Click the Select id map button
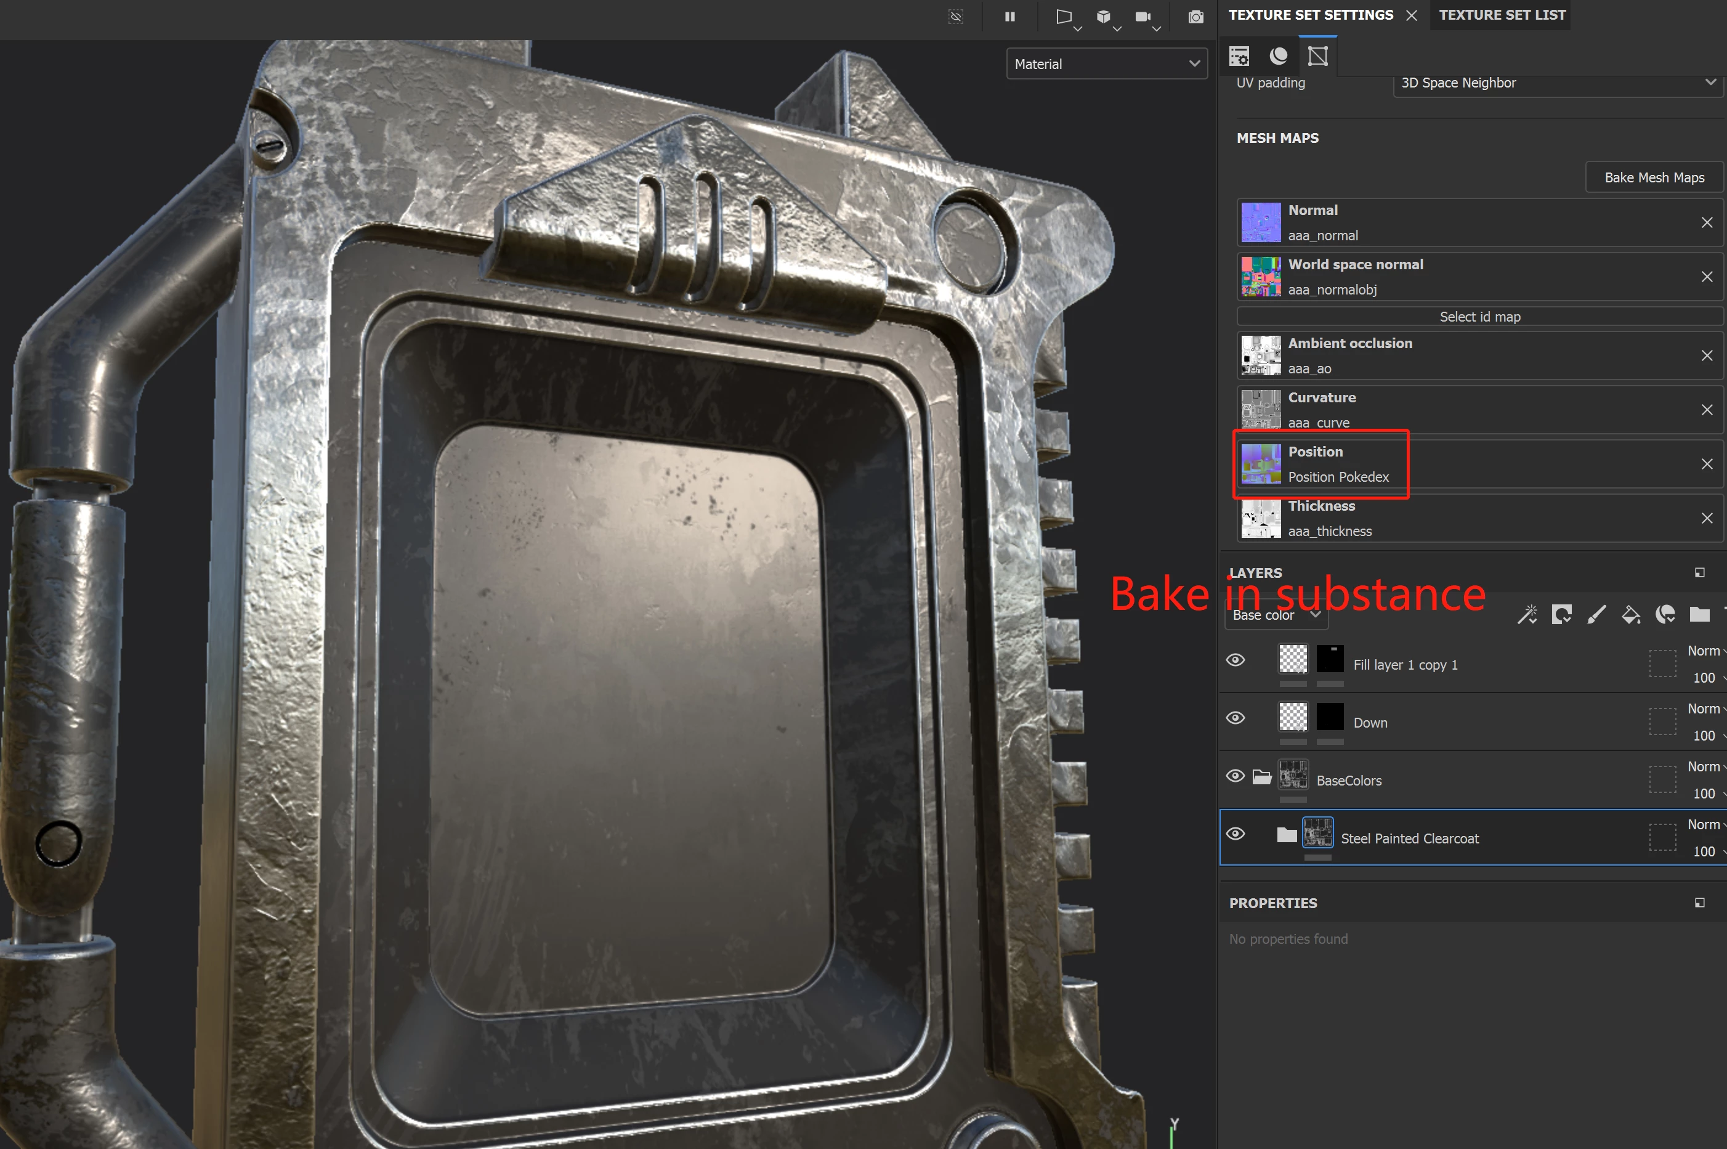The image size is (1727, 1149). click(x=1479, y=317)
